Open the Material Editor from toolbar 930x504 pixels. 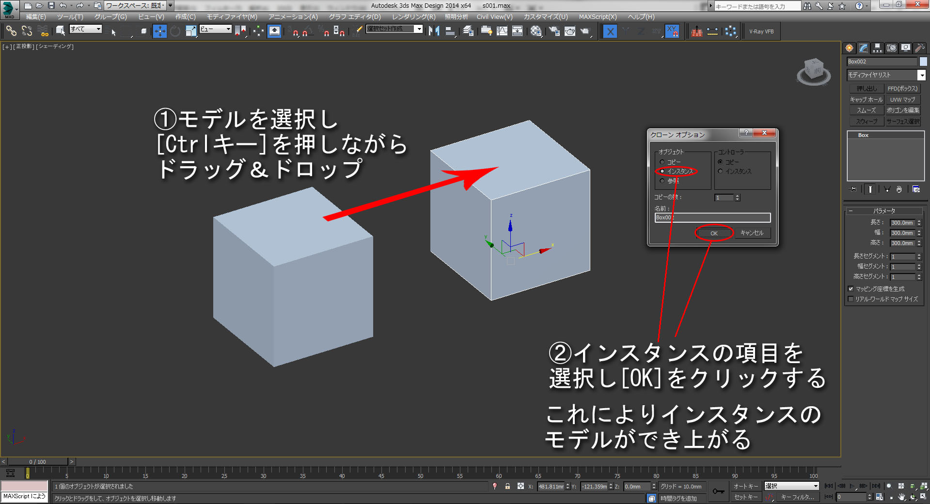click(536, 31)
